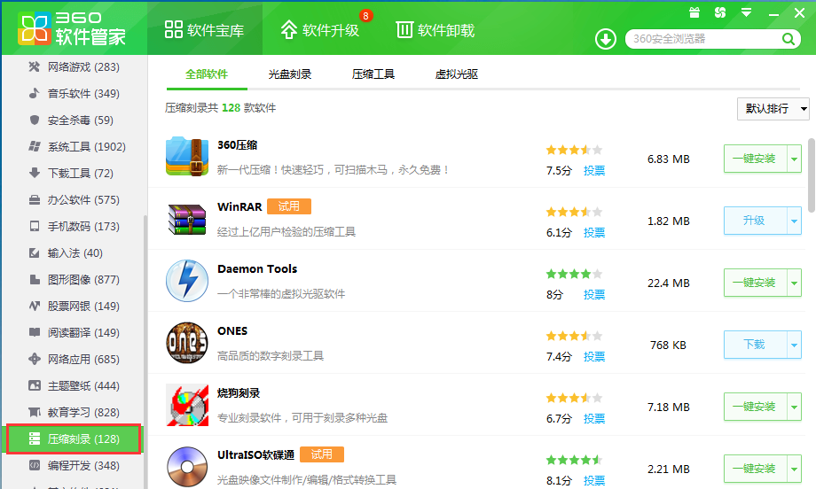Open the 默认排行 sort dropdown

(x=773, y=109)
